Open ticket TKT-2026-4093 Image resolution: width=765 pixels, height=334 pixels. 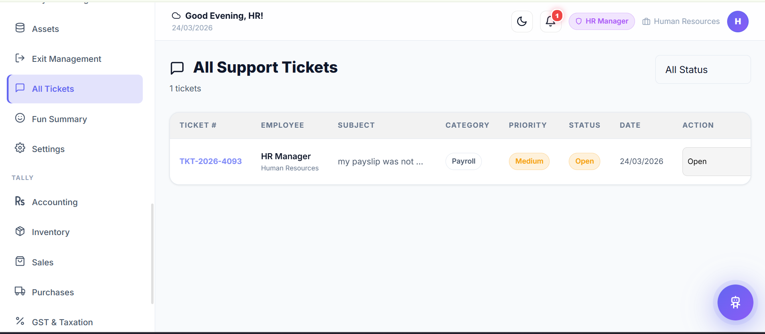click(210, 161)
